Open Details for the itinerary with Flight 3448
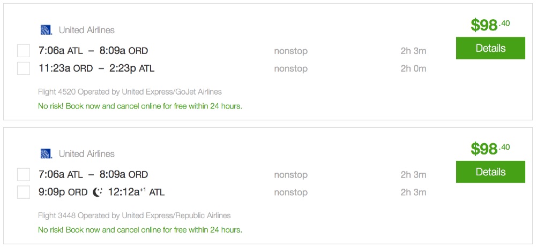The height and width of the screenshot is (247, 536). pos(490,172)
